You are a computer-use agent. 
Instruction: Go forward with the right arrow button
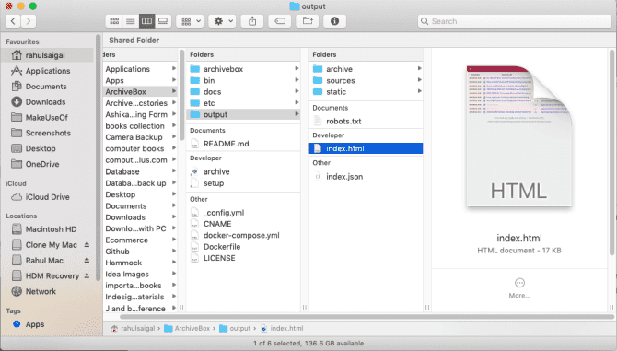tap(29, 21)
